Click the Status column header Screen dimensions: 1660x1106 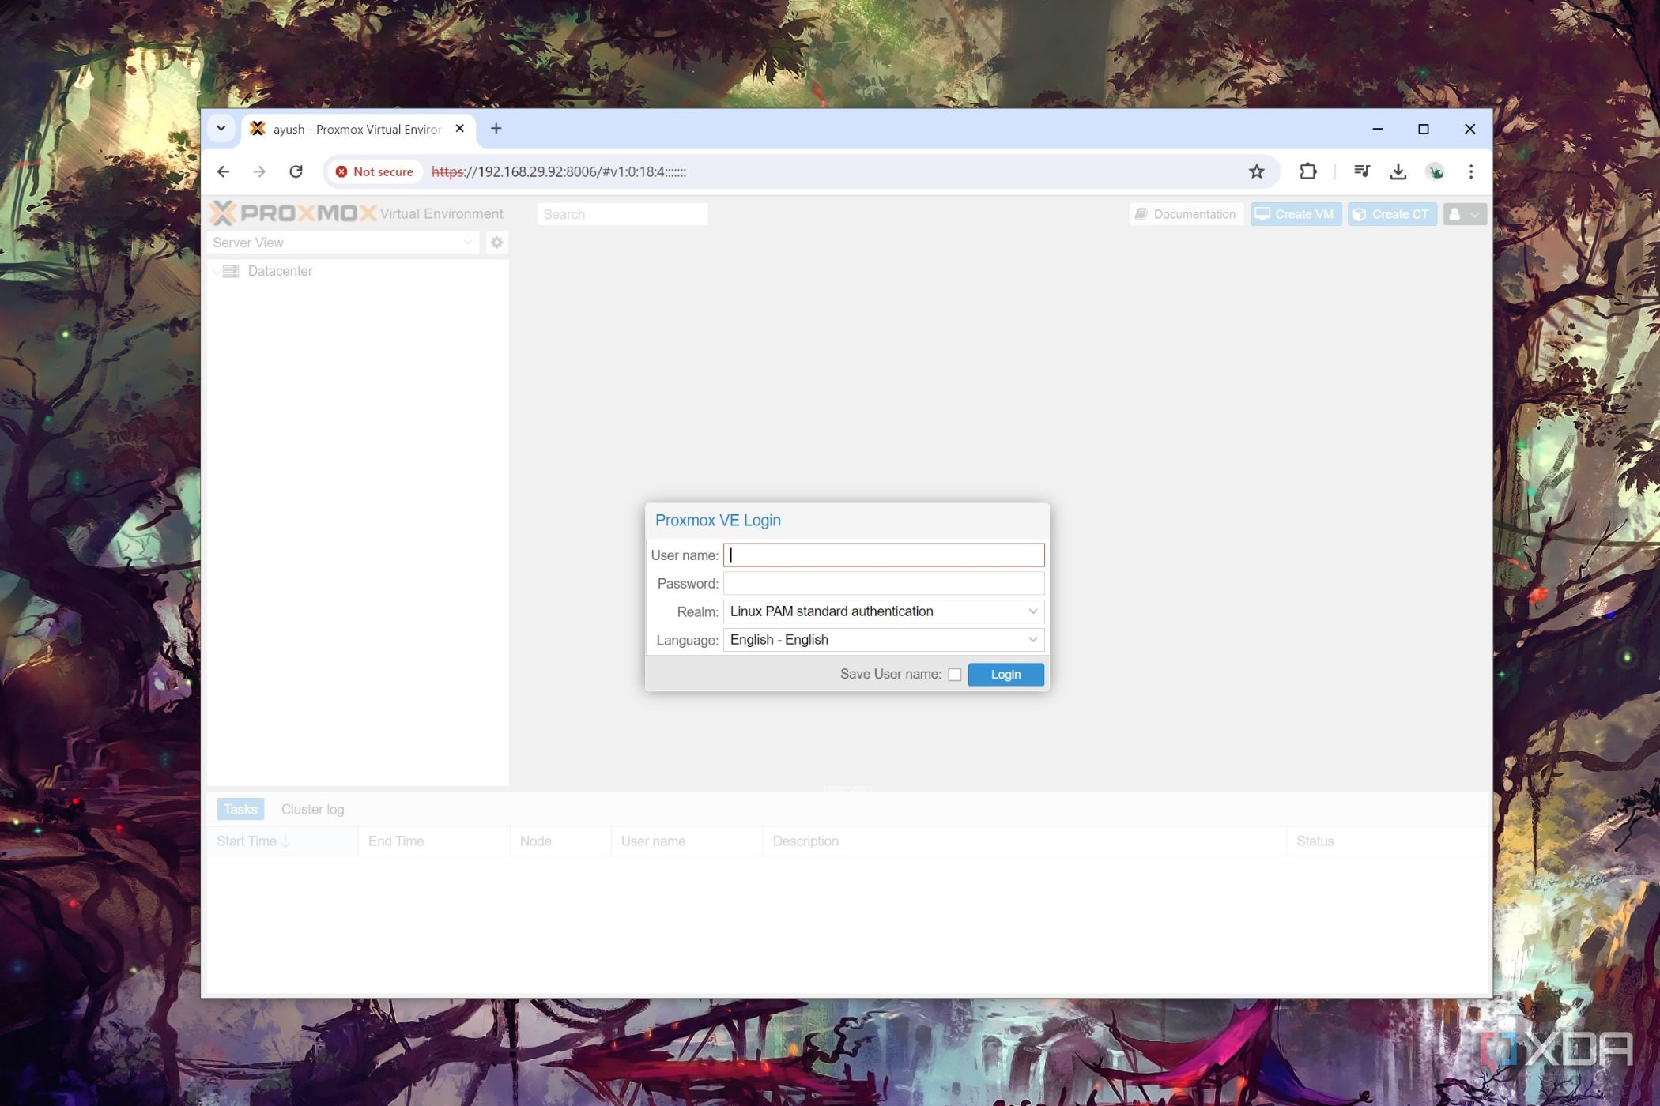coord(1386,841)
